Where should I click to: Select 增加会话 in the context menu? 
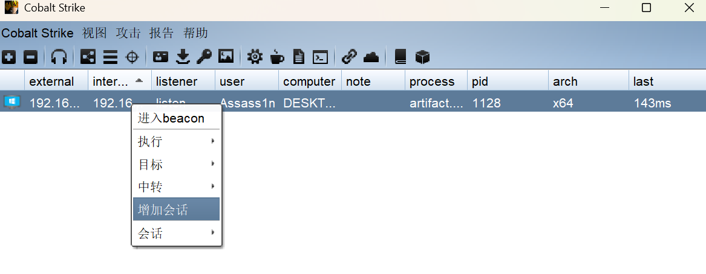(x=176, y=209)
